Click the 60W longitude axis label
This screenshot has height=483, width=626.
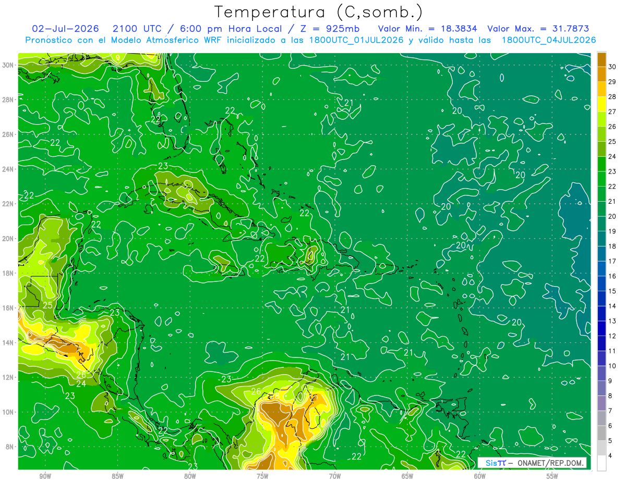480,476
